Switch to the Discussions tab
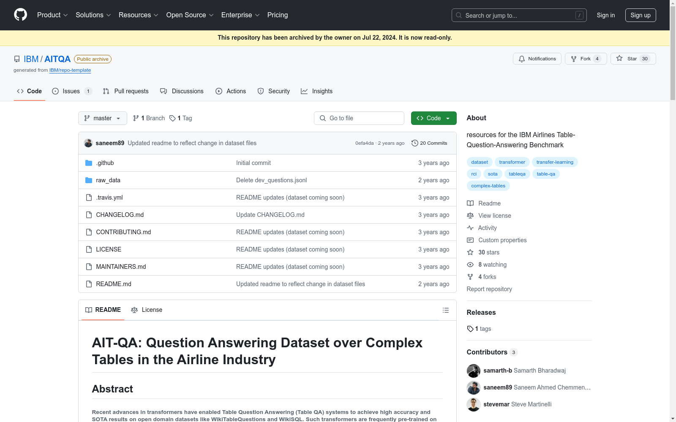This screenshot has height=422, width=676. (x=182, y=91)
